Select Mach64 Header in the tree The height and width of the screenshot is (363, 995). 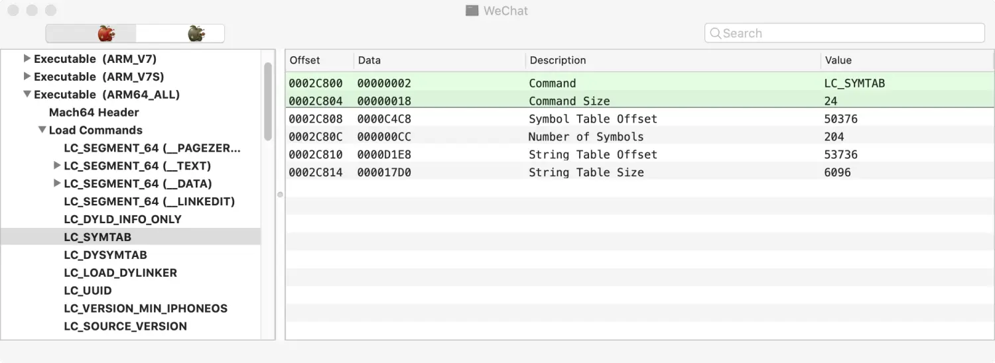[94, 113]
